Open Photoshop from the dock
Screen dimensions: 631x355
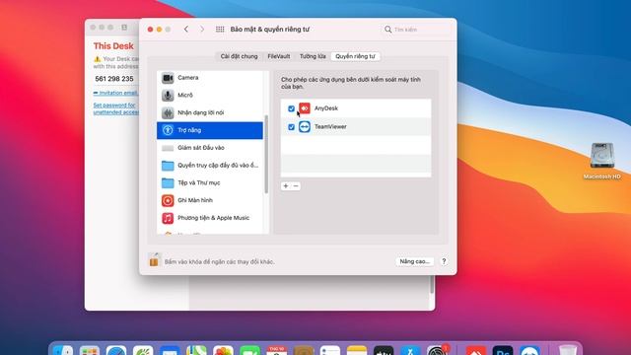tap(503, 350)
